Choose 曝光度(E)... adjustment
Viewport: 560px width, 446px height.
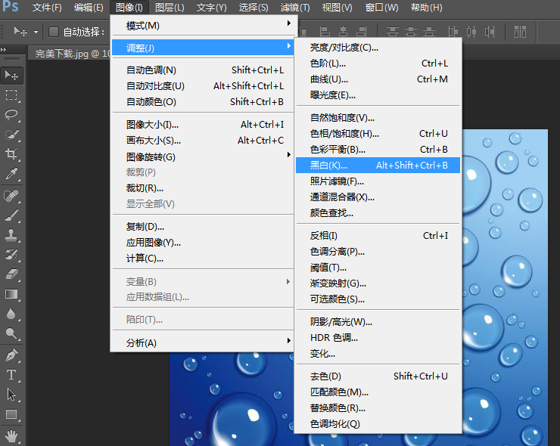(x=378, y=95)
